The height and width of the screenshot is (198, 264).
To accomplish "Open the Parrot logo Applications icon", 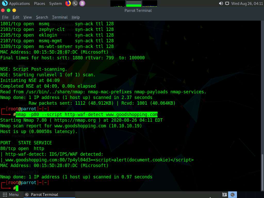I will 5,3.
